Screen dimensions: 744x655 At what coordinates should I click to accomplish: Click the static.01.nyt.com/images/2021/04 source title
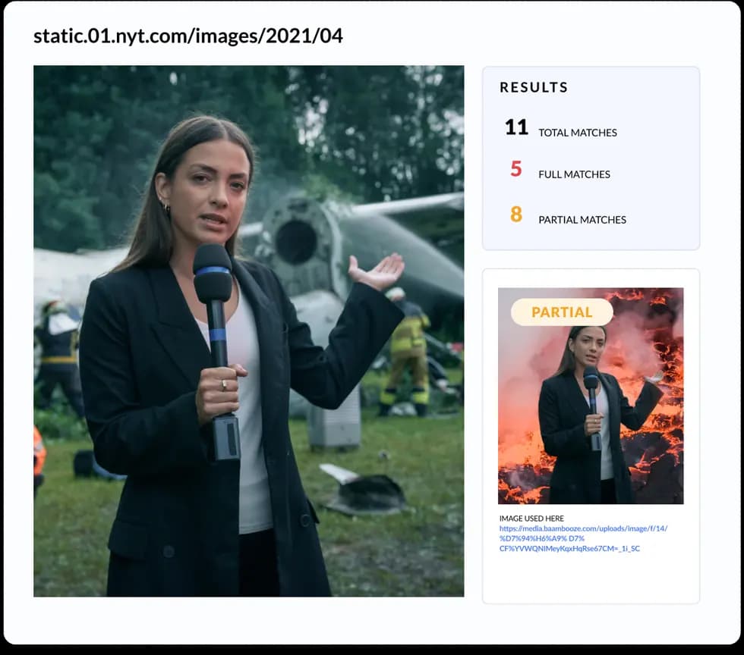pyautogui.click(x=188, y=36)
